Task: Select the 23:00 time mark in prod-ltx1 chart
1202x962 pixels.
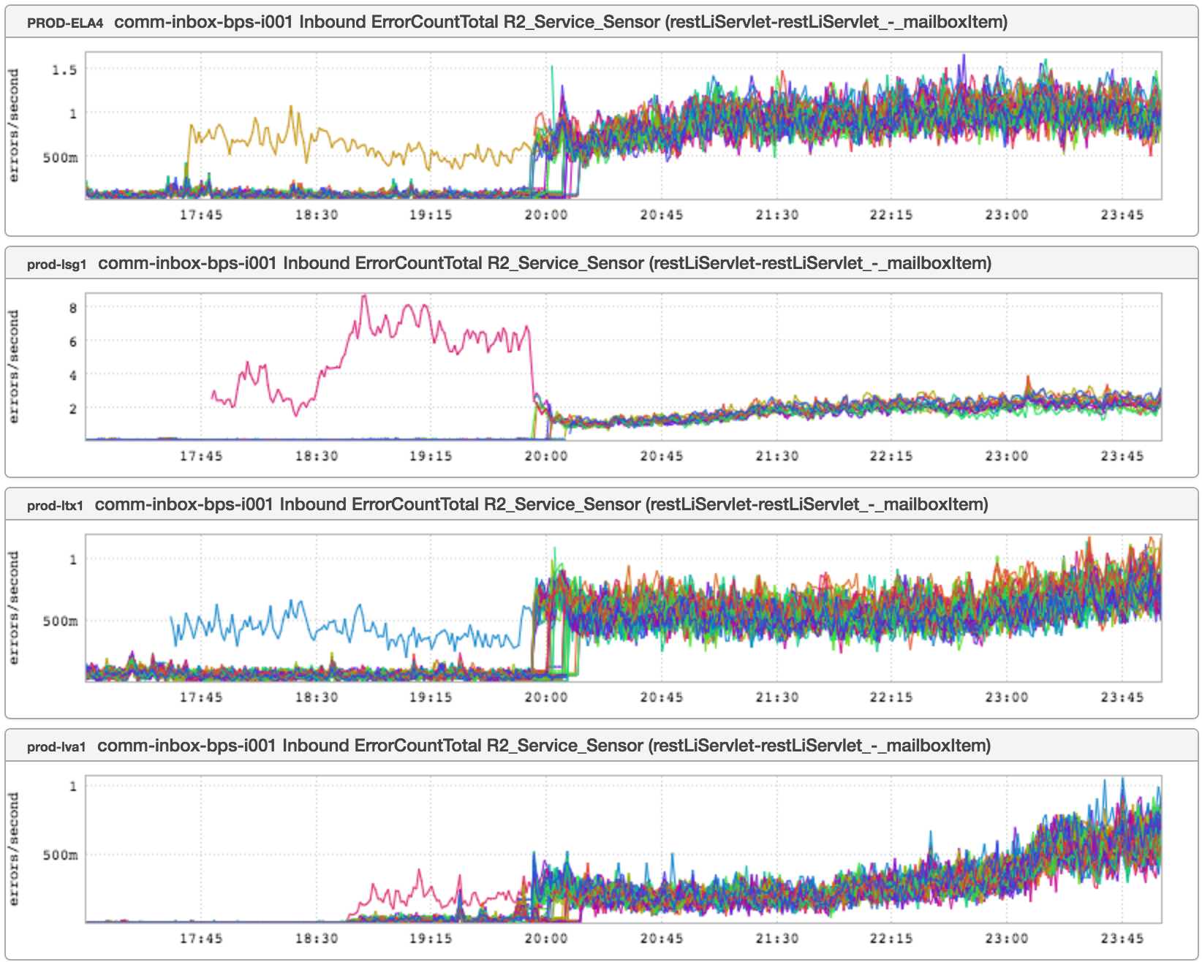Action: pyautogui.click(x=1006, y=697)
